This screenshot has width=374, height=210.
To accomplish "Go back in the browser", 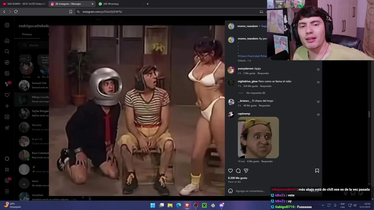I will pyautogui.click(x=4, y=12).
